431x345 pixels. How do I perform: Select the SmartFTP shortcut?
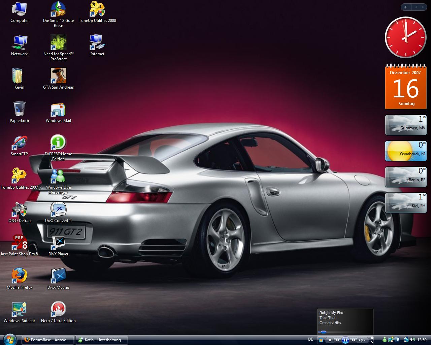point(20,146)
